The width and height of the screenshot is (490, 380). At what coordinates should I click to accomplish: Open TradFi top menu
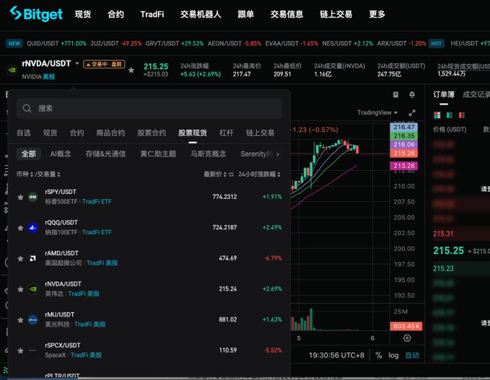152,14
